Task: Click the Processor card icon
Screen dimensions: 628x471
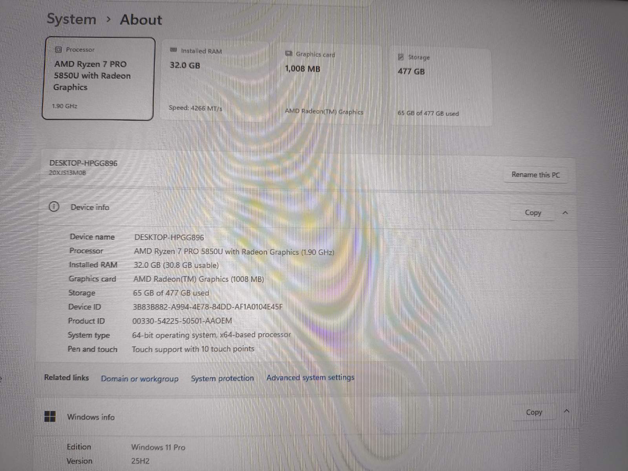Action: pos(58,49)
